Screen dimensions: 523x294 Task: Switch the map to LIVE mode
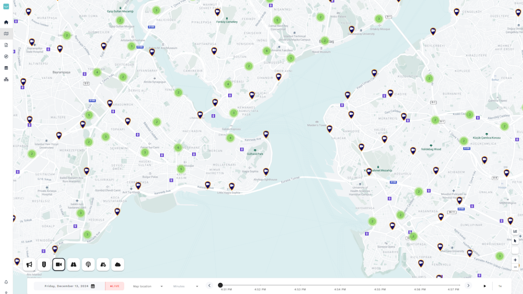click(x=114, y=286)
